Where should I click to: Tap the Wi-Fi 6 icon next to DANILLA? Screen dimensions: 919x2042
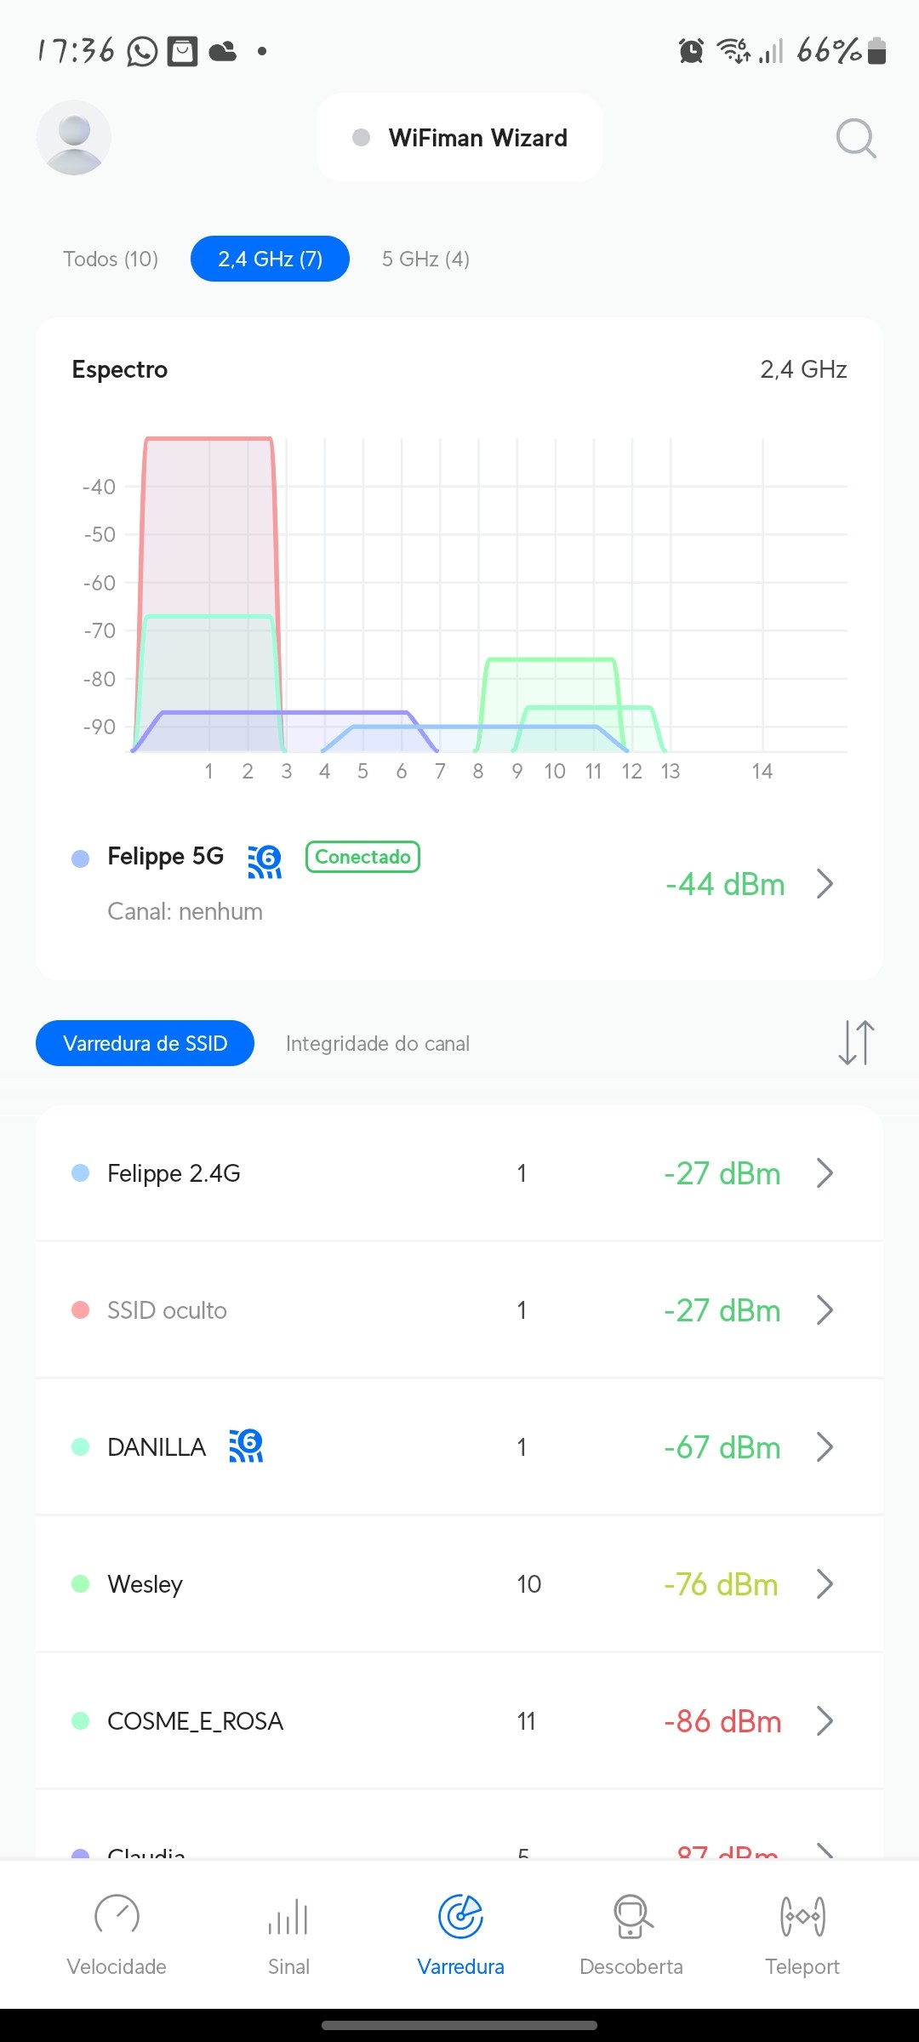pos(246,1446)
